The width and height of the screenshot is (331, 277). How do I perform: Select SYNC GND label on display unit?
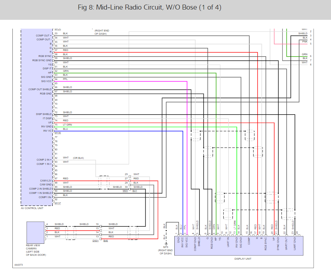[278, 244]
